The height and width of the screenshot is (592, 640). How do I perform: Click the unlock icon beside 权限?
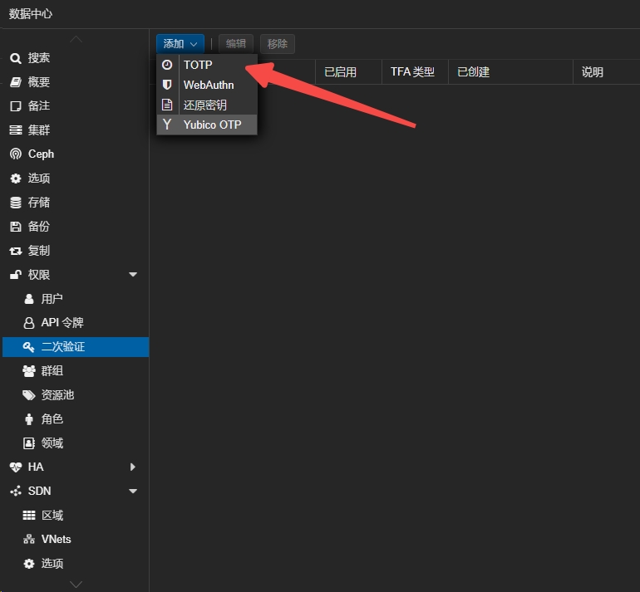[x=16, y=275]
